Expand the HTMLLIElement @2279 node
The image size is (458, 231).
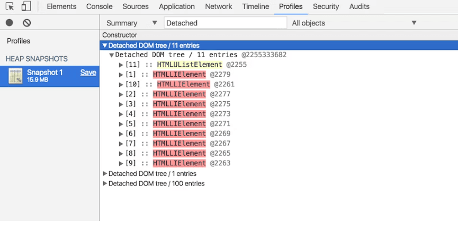tap(121, 75)
